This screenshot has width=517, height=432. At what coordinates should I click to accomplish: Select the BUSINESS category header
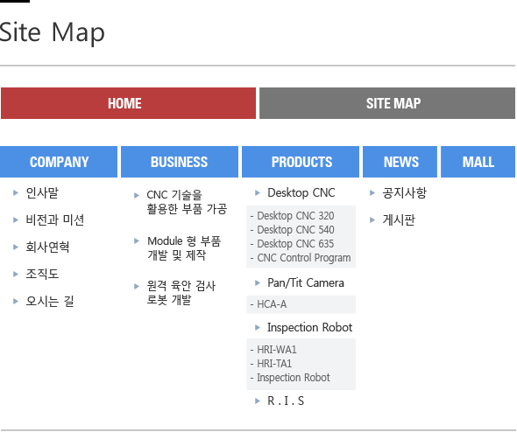[180, 162]
